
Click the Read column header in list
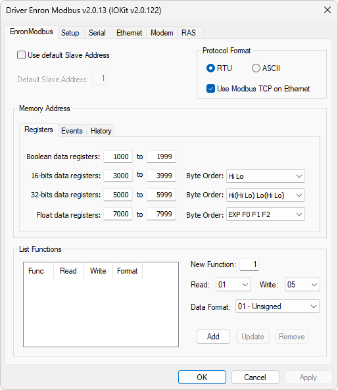coord(68,271)
